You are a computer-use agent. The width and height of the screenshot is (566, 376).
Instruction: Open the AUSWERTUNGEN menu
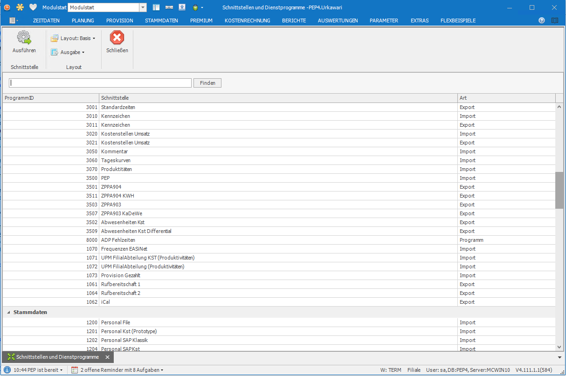tap(338, 21)
